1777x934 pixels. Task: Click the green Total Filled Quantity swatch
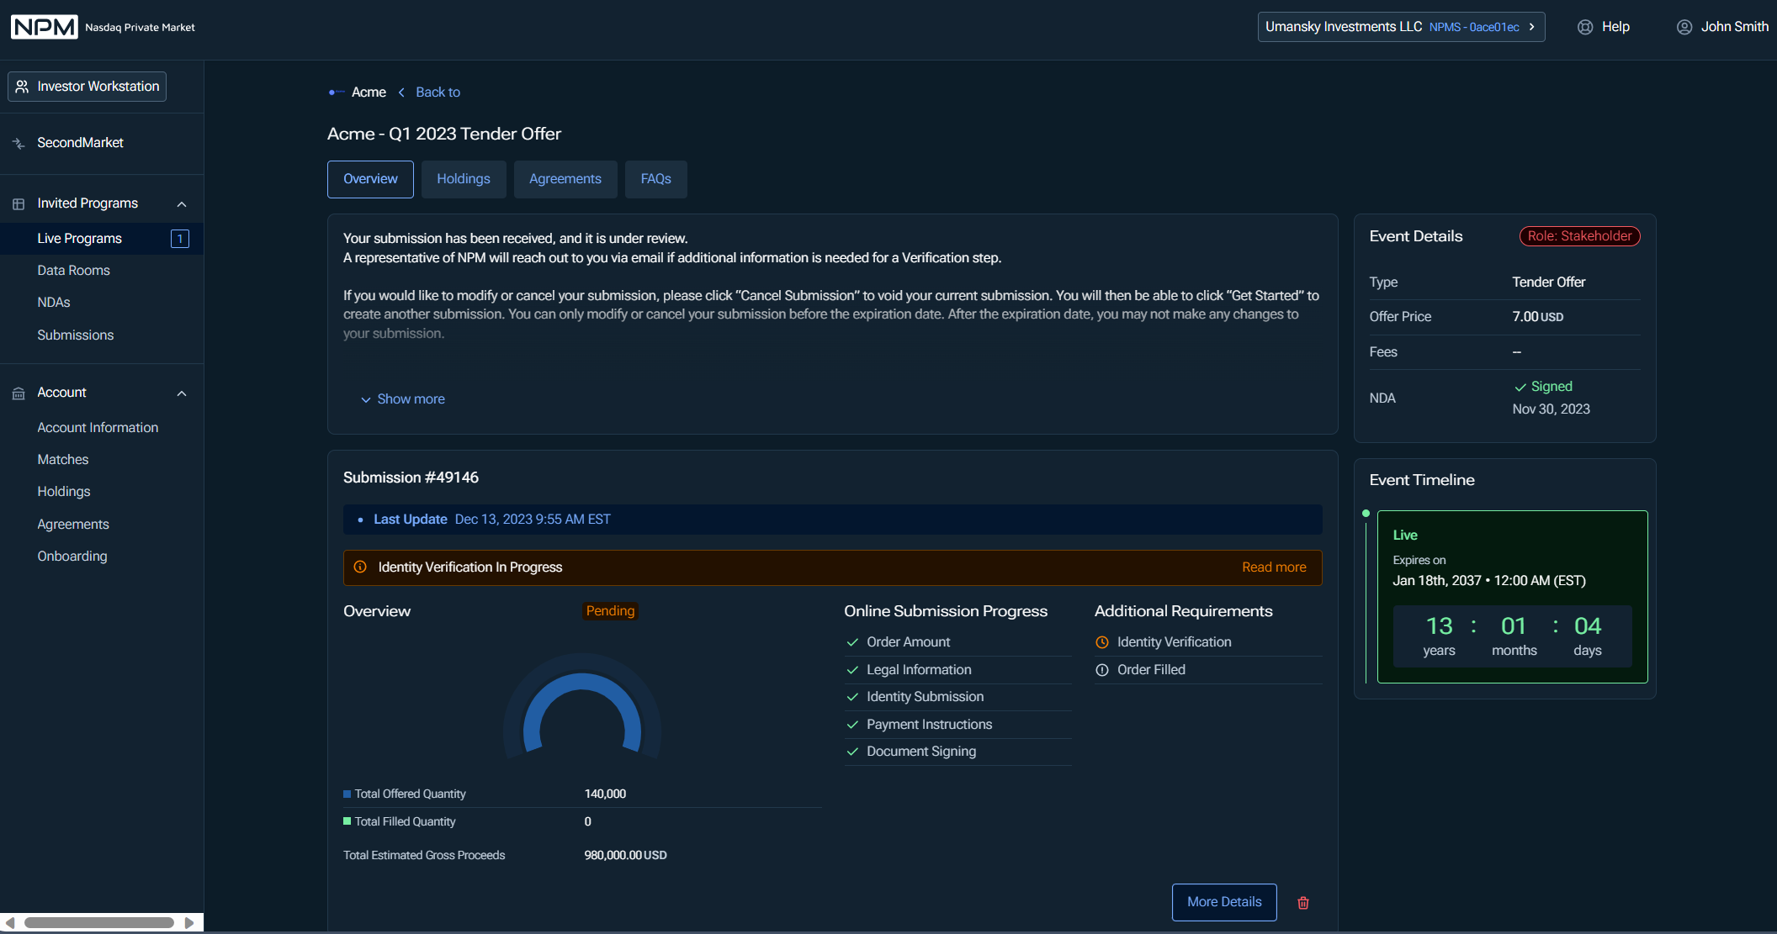[347, 821]
